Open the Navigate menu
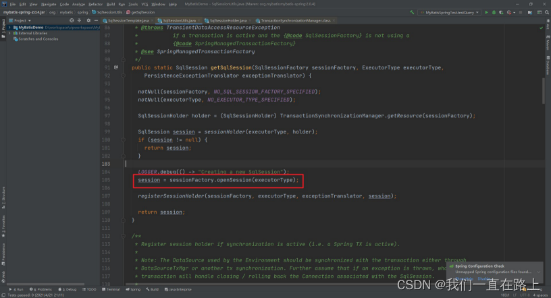The width and height of the screenshot is (551, 298). click(49, 4)
